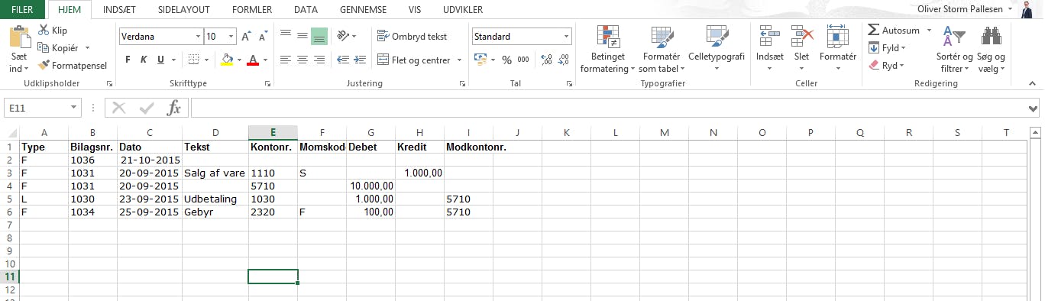The width and height of the screenshot is (1045, 301).
Task: Click the Sortér og filtrer icon
Action: [x=954, y=36]
